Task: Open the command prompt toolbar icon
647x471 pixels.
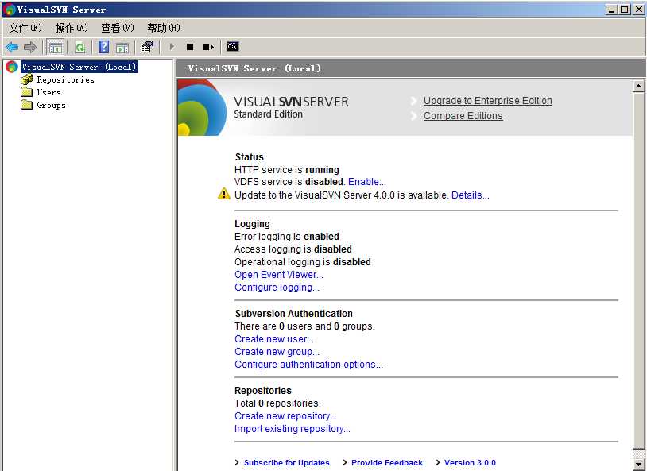Action: [x=232, y=46]
